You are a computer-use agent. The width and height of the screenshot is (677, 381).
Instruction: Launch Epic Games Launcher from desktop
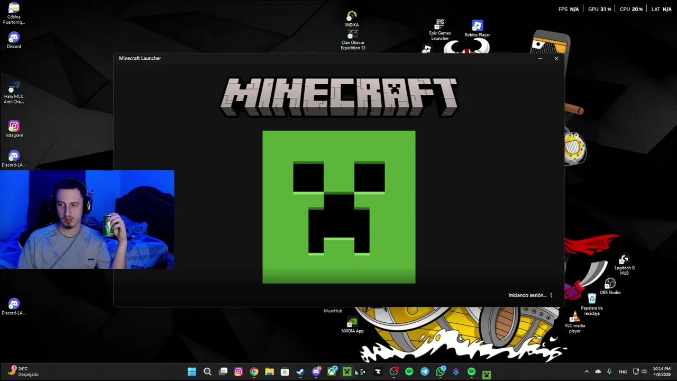pos(440,30)
